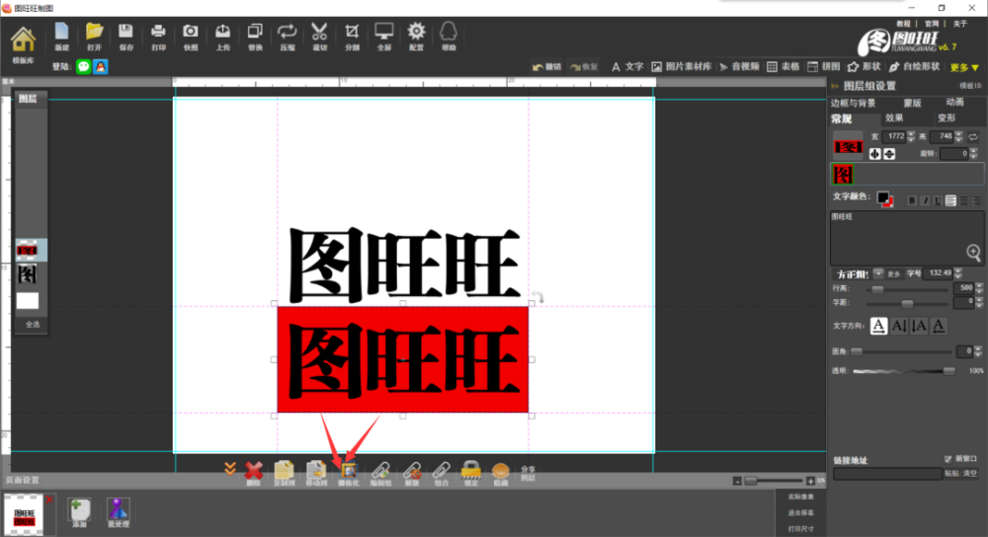Add text with the 文字 tool
Image resolution: width=988 pixels, height=537 pixels.
point(627,67)
